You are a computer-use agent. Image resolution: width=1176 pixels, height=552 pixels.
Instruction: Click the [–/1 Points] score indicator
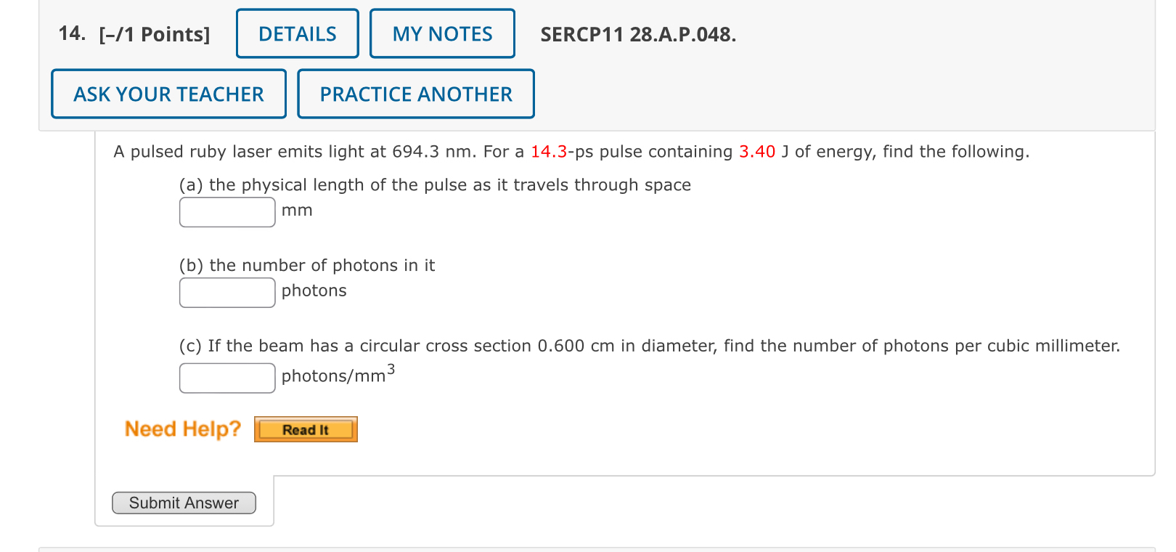pos(152,33)
